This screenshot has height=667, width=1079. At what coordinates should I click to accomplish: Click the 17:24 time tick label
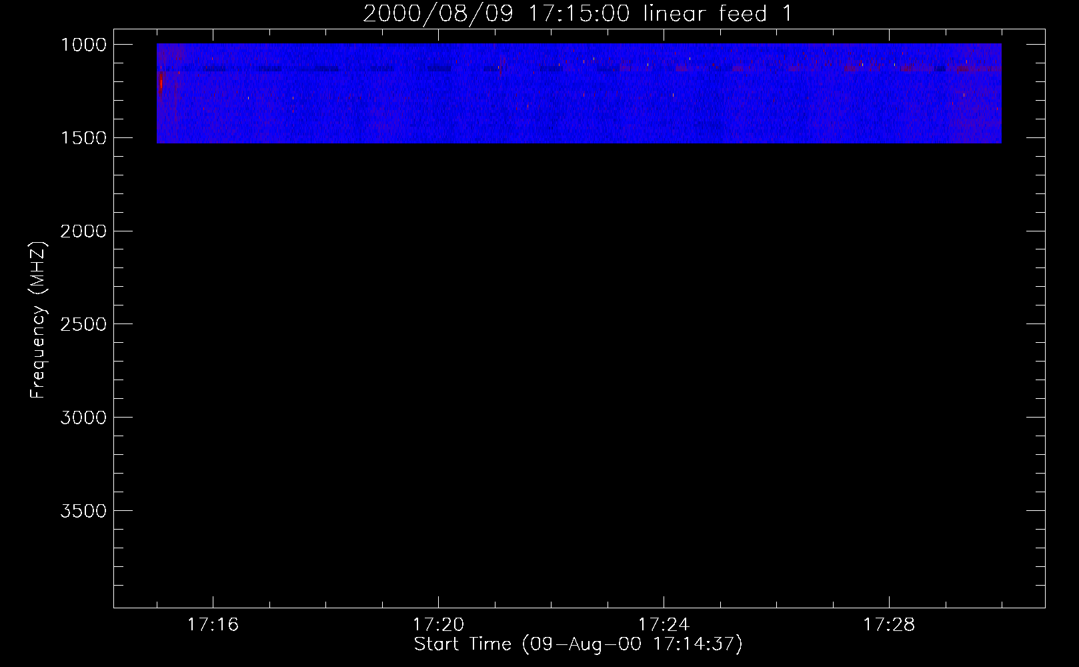664,625
